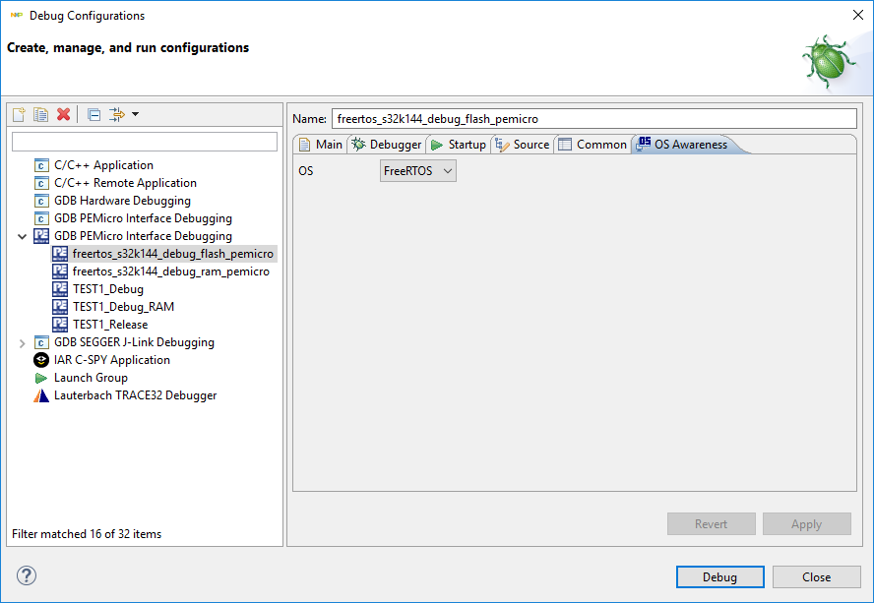
Task: Open the help question mark icon
Action: pos(27,576)
